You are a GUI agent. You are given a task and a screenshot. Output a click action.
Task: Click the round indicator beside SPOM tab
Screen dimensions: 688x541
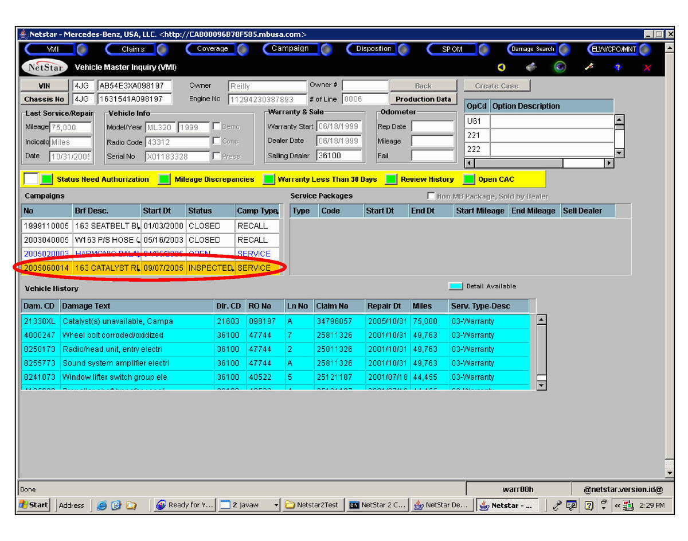(484, 49)
